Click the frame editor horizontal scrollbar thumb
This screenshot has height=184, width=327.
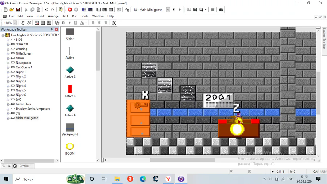(x=182, y=160)
